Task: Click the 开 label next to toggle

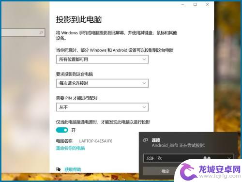Action: coord(74,130)
